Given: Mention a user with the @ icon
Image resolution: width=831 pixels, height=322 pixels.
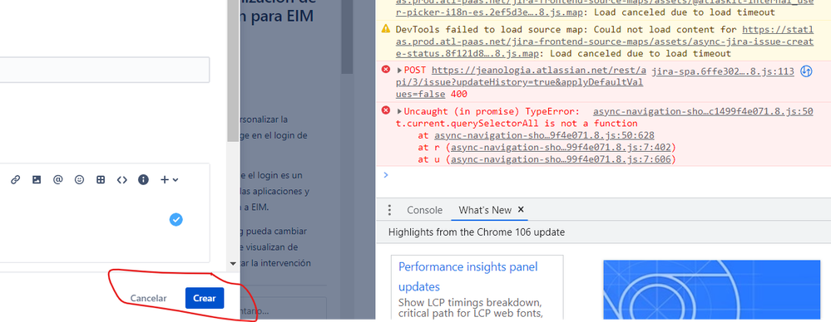Looking at the screenshot, I should click(x=57, y=180).
